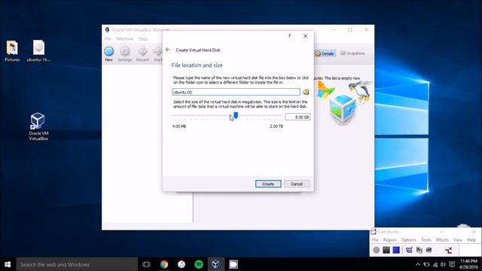Select the ubuntu-16 ISO file on desktop
The width and height of the screenshot is (482, 271).
[x=38, y=50]
